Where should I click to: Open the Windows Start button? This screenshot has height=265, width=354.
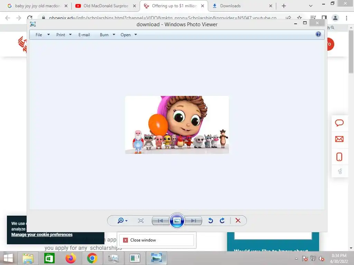[8, 258]
